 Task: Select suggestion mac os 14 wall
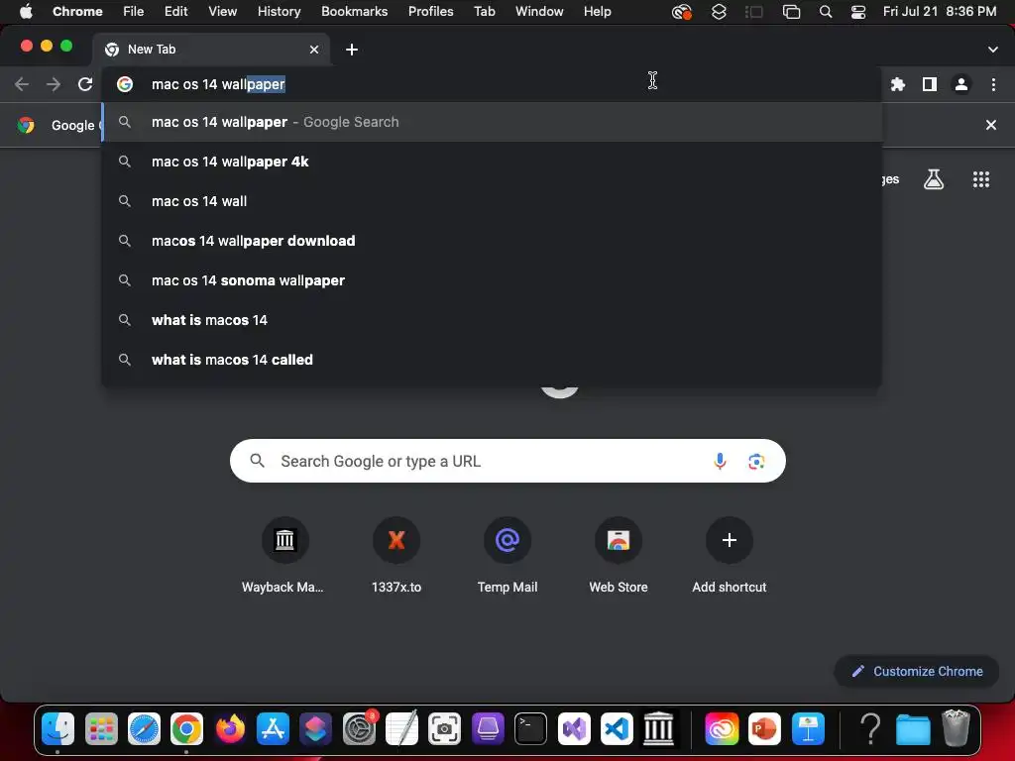coord(492,201)
